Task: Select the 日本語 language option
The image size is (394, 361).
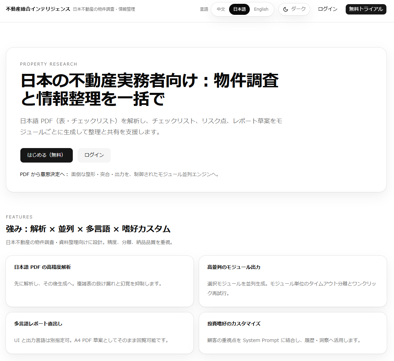Action: (x=239, y=9)
